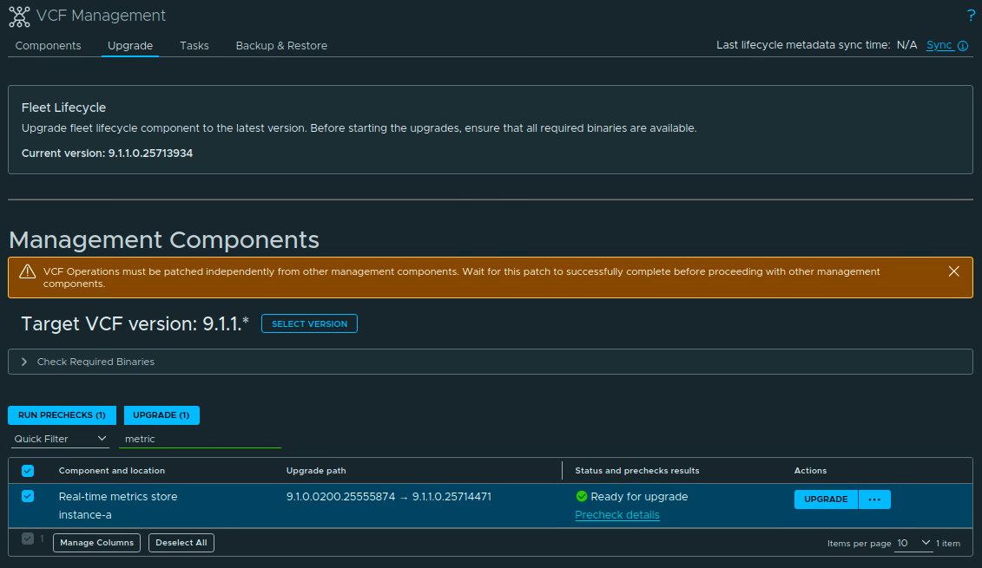Click upgrade path 9.1.0.0200.25555874 value
982x568 pixels.
coord(340,497)
